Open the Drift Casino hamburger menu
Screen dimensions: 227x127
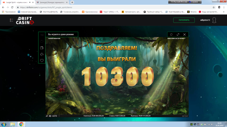pos(11,20)
